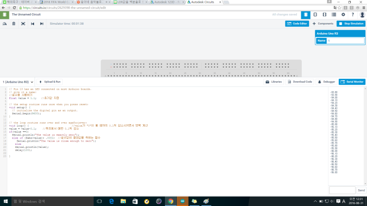
Task: Click the delay(100) code line
Action: point(23,150)
